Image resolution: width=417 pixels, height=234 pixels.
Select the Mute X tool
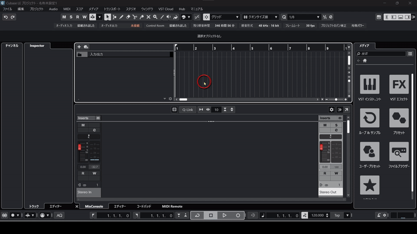point(149,17)
